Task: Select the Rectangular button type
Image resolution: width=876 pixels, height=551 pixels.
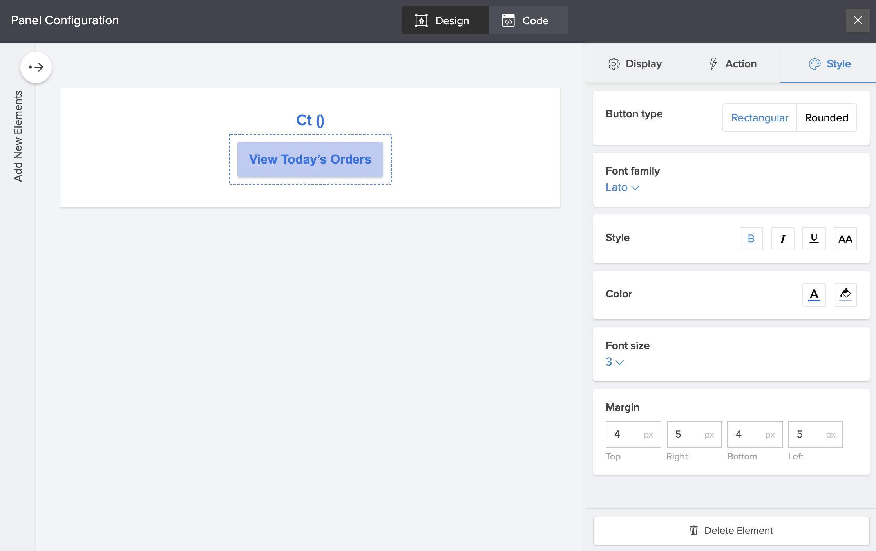Action: click(759, 118)
